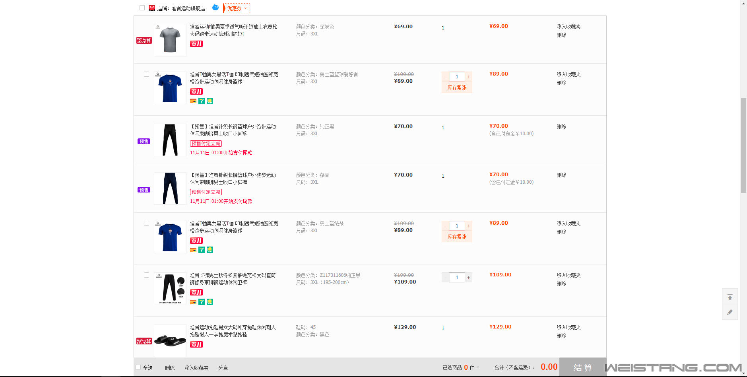Click consumer protection bag icon on 勇士蓝篮球爱好者 T-shirt
The height and width of the screenshot is (377, 747).
pos(210,101)
